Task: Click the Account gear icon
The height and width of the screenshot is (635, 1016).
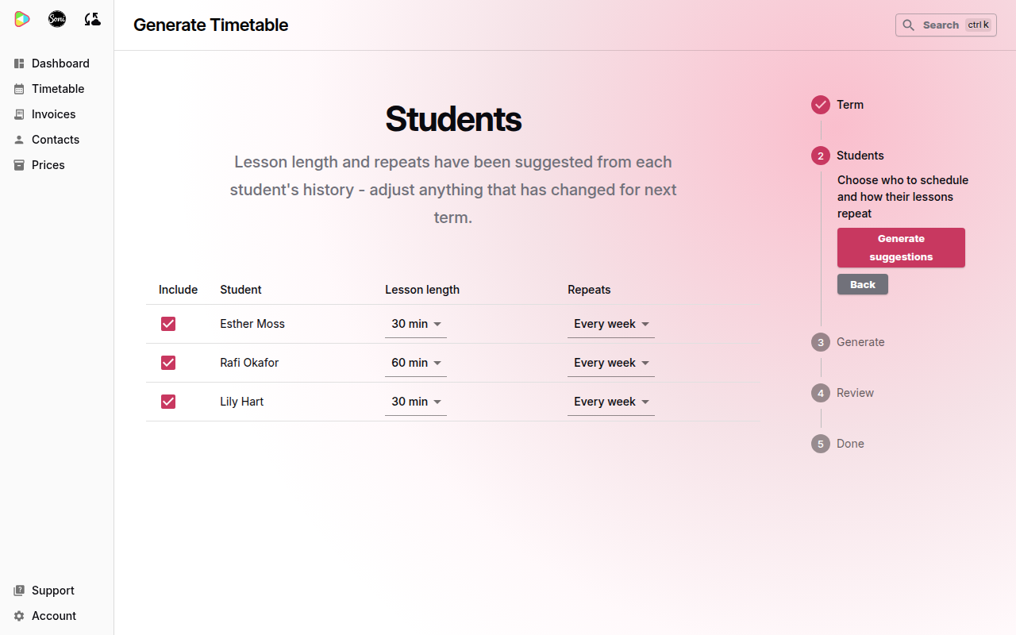Action: tap(19, 616)
